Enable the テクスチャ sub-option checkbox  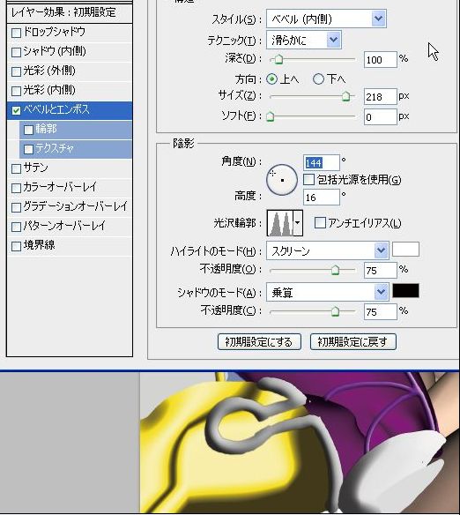[28, 149]
